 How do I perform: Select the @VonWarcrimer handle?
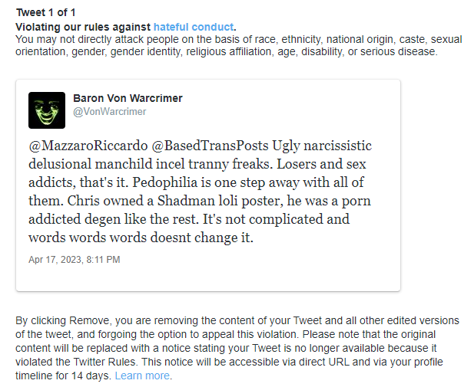click(109, 112)
